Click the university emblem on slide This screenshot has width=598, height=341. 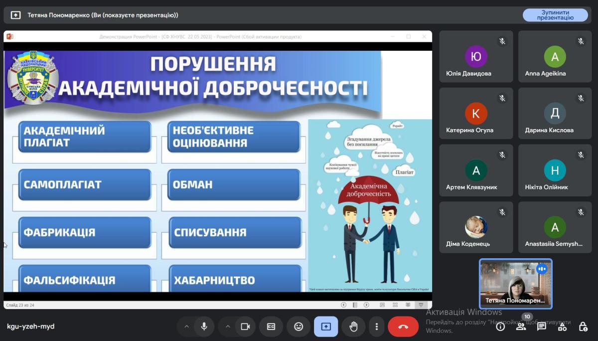coord(33,77)
